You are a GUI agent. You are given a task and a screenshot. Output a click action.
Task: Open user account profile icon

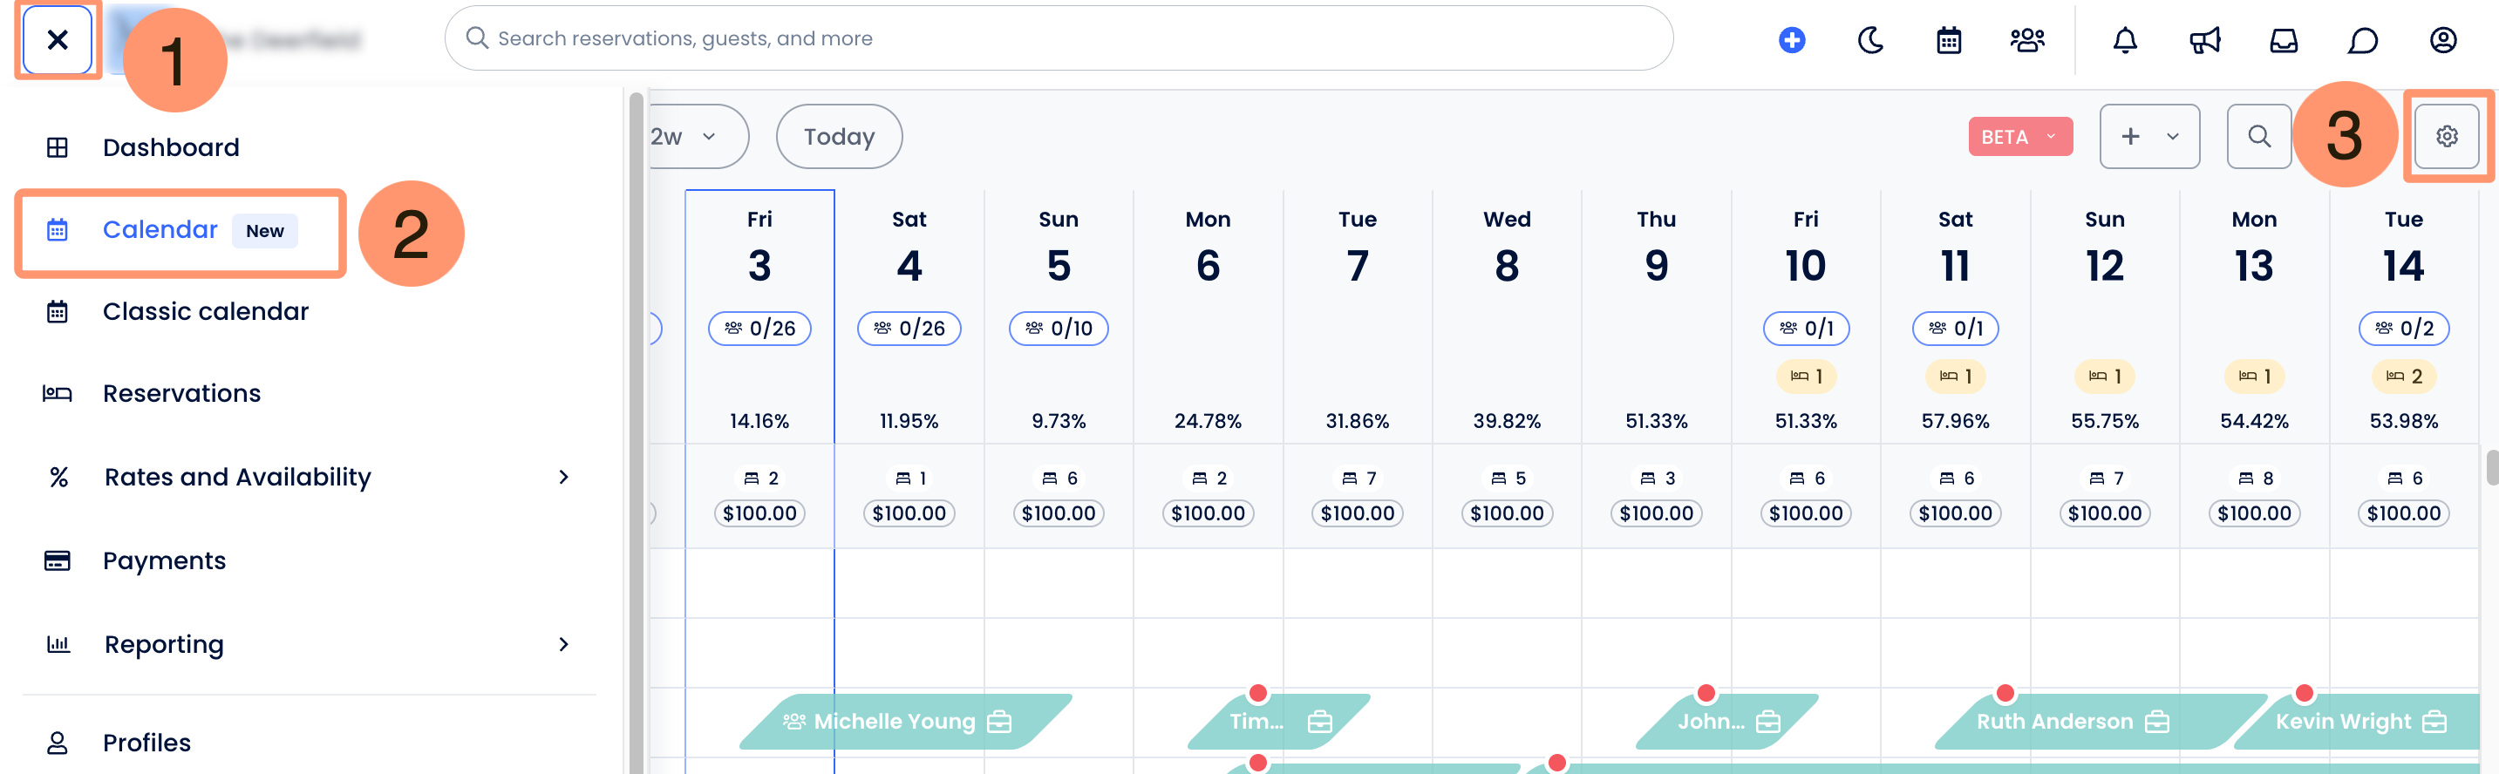point(2441,40)
